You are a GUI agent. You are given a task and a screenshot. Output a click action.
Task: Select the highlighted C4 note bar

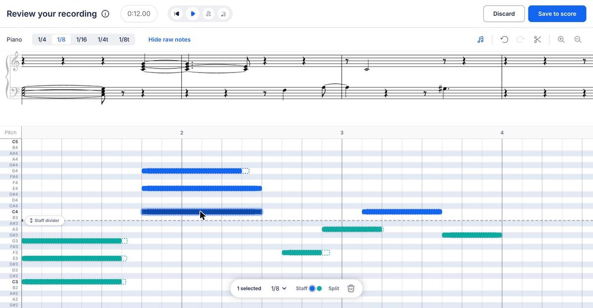(x=202, y=212)
